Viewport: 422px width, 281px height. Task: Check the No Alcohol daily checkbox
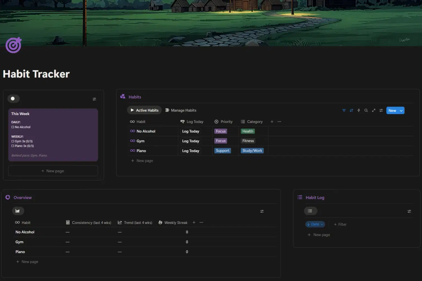click(x=13, y=127)
